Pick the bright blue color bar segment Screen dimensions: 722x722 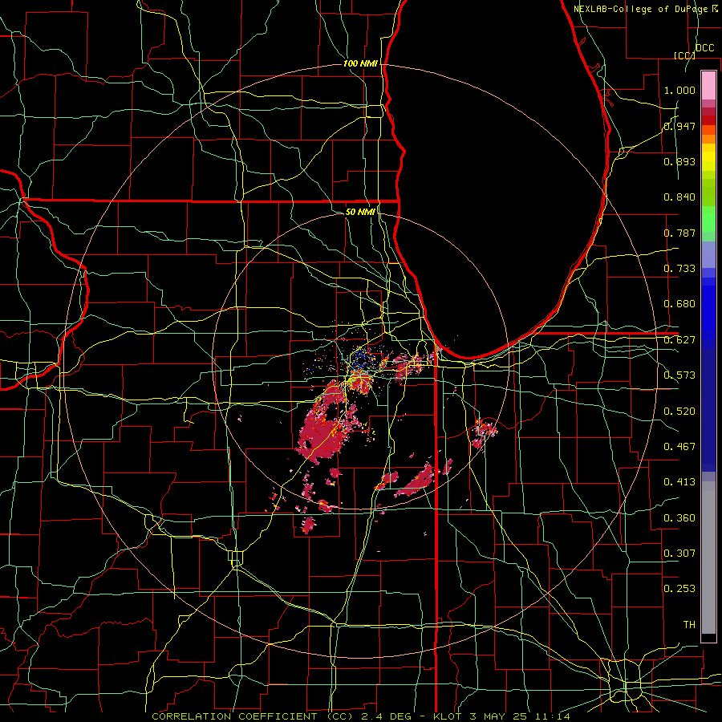tap(708, 313)
